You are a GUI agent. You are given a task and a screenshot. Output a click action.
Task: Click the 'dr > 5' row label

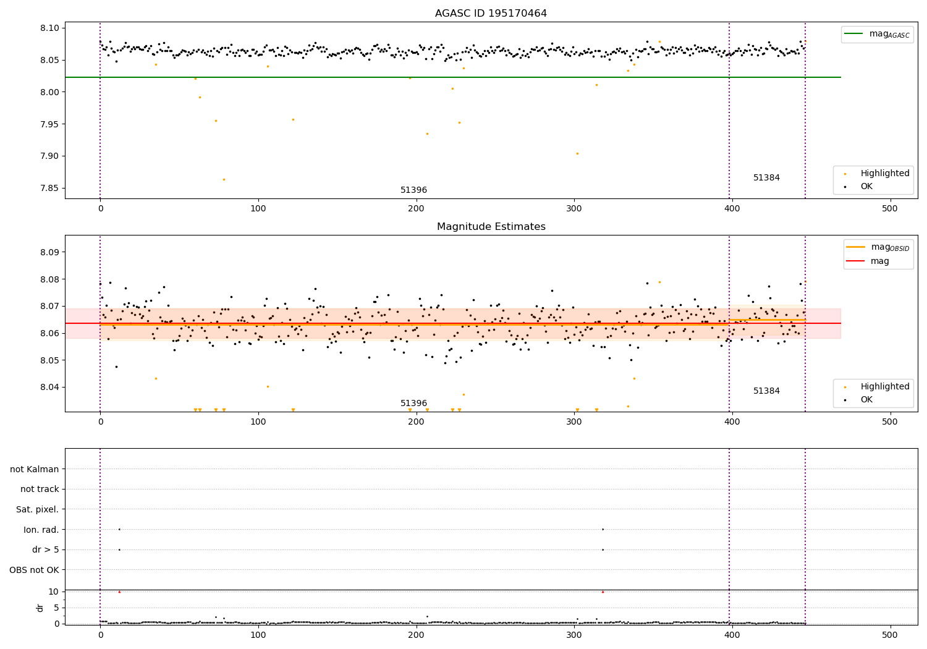tap(46, 549)
